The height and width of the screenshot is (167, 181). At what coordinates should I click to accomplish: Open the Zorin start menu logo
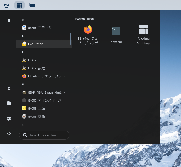click(x=7, y=5)
